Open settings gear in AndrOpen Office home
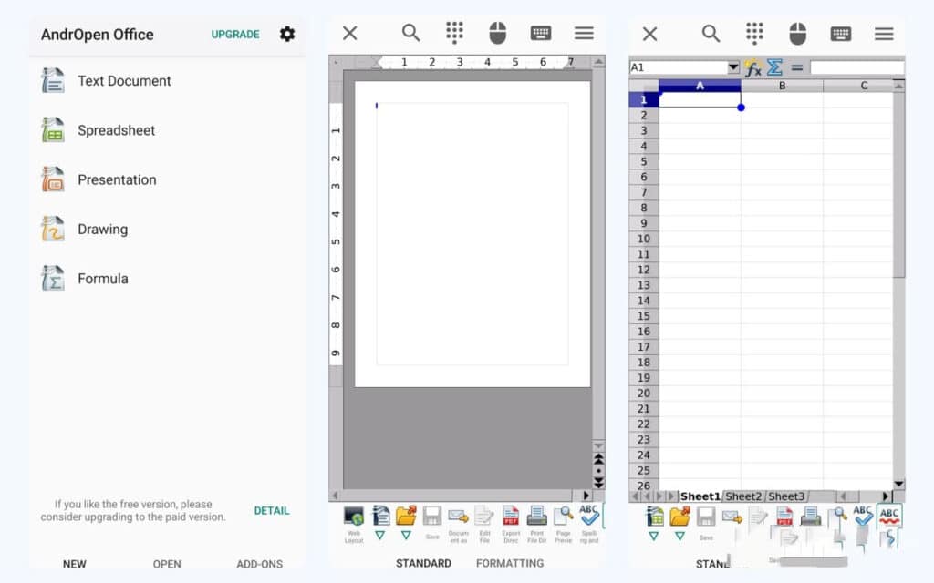The image size is (934, 583). 287,34
